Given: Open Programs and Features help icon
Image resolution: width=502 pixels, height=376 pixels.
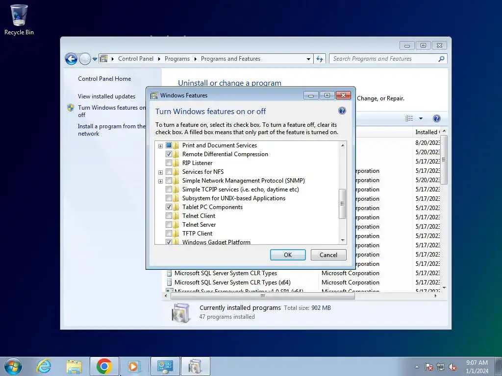Looking at the screenshot, I should [436, 118].
